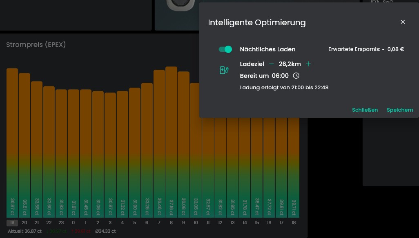Toggle the Nächtliches Laden switch

pyautogui.click(x=225, y=49)
